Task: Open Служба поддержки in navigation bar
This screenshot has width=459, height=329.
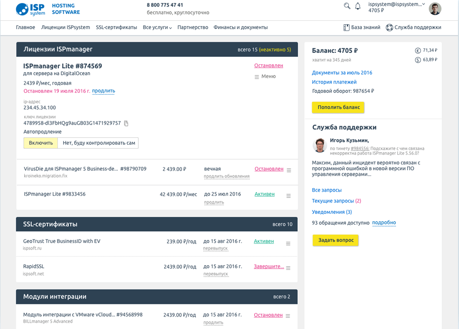Action: (x=418, y=27)
